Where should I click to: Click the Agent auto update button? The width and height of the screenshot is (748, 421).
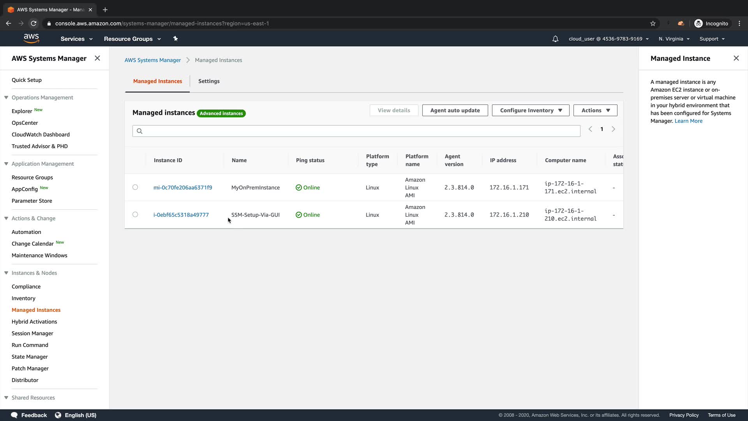pyautogui.click(x=455, y=110)
